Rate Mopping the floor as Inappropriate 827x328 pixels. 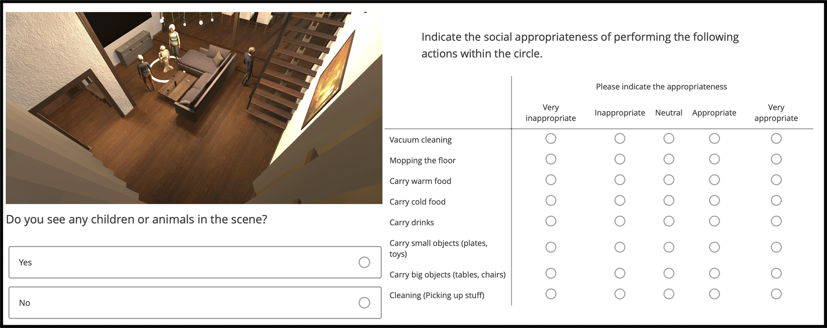(x=620, y=159)
